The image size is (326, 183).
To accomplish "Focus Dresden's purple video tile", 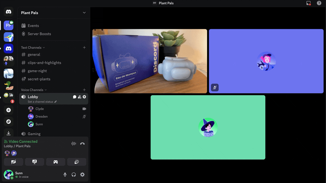I will click(266, 61).
